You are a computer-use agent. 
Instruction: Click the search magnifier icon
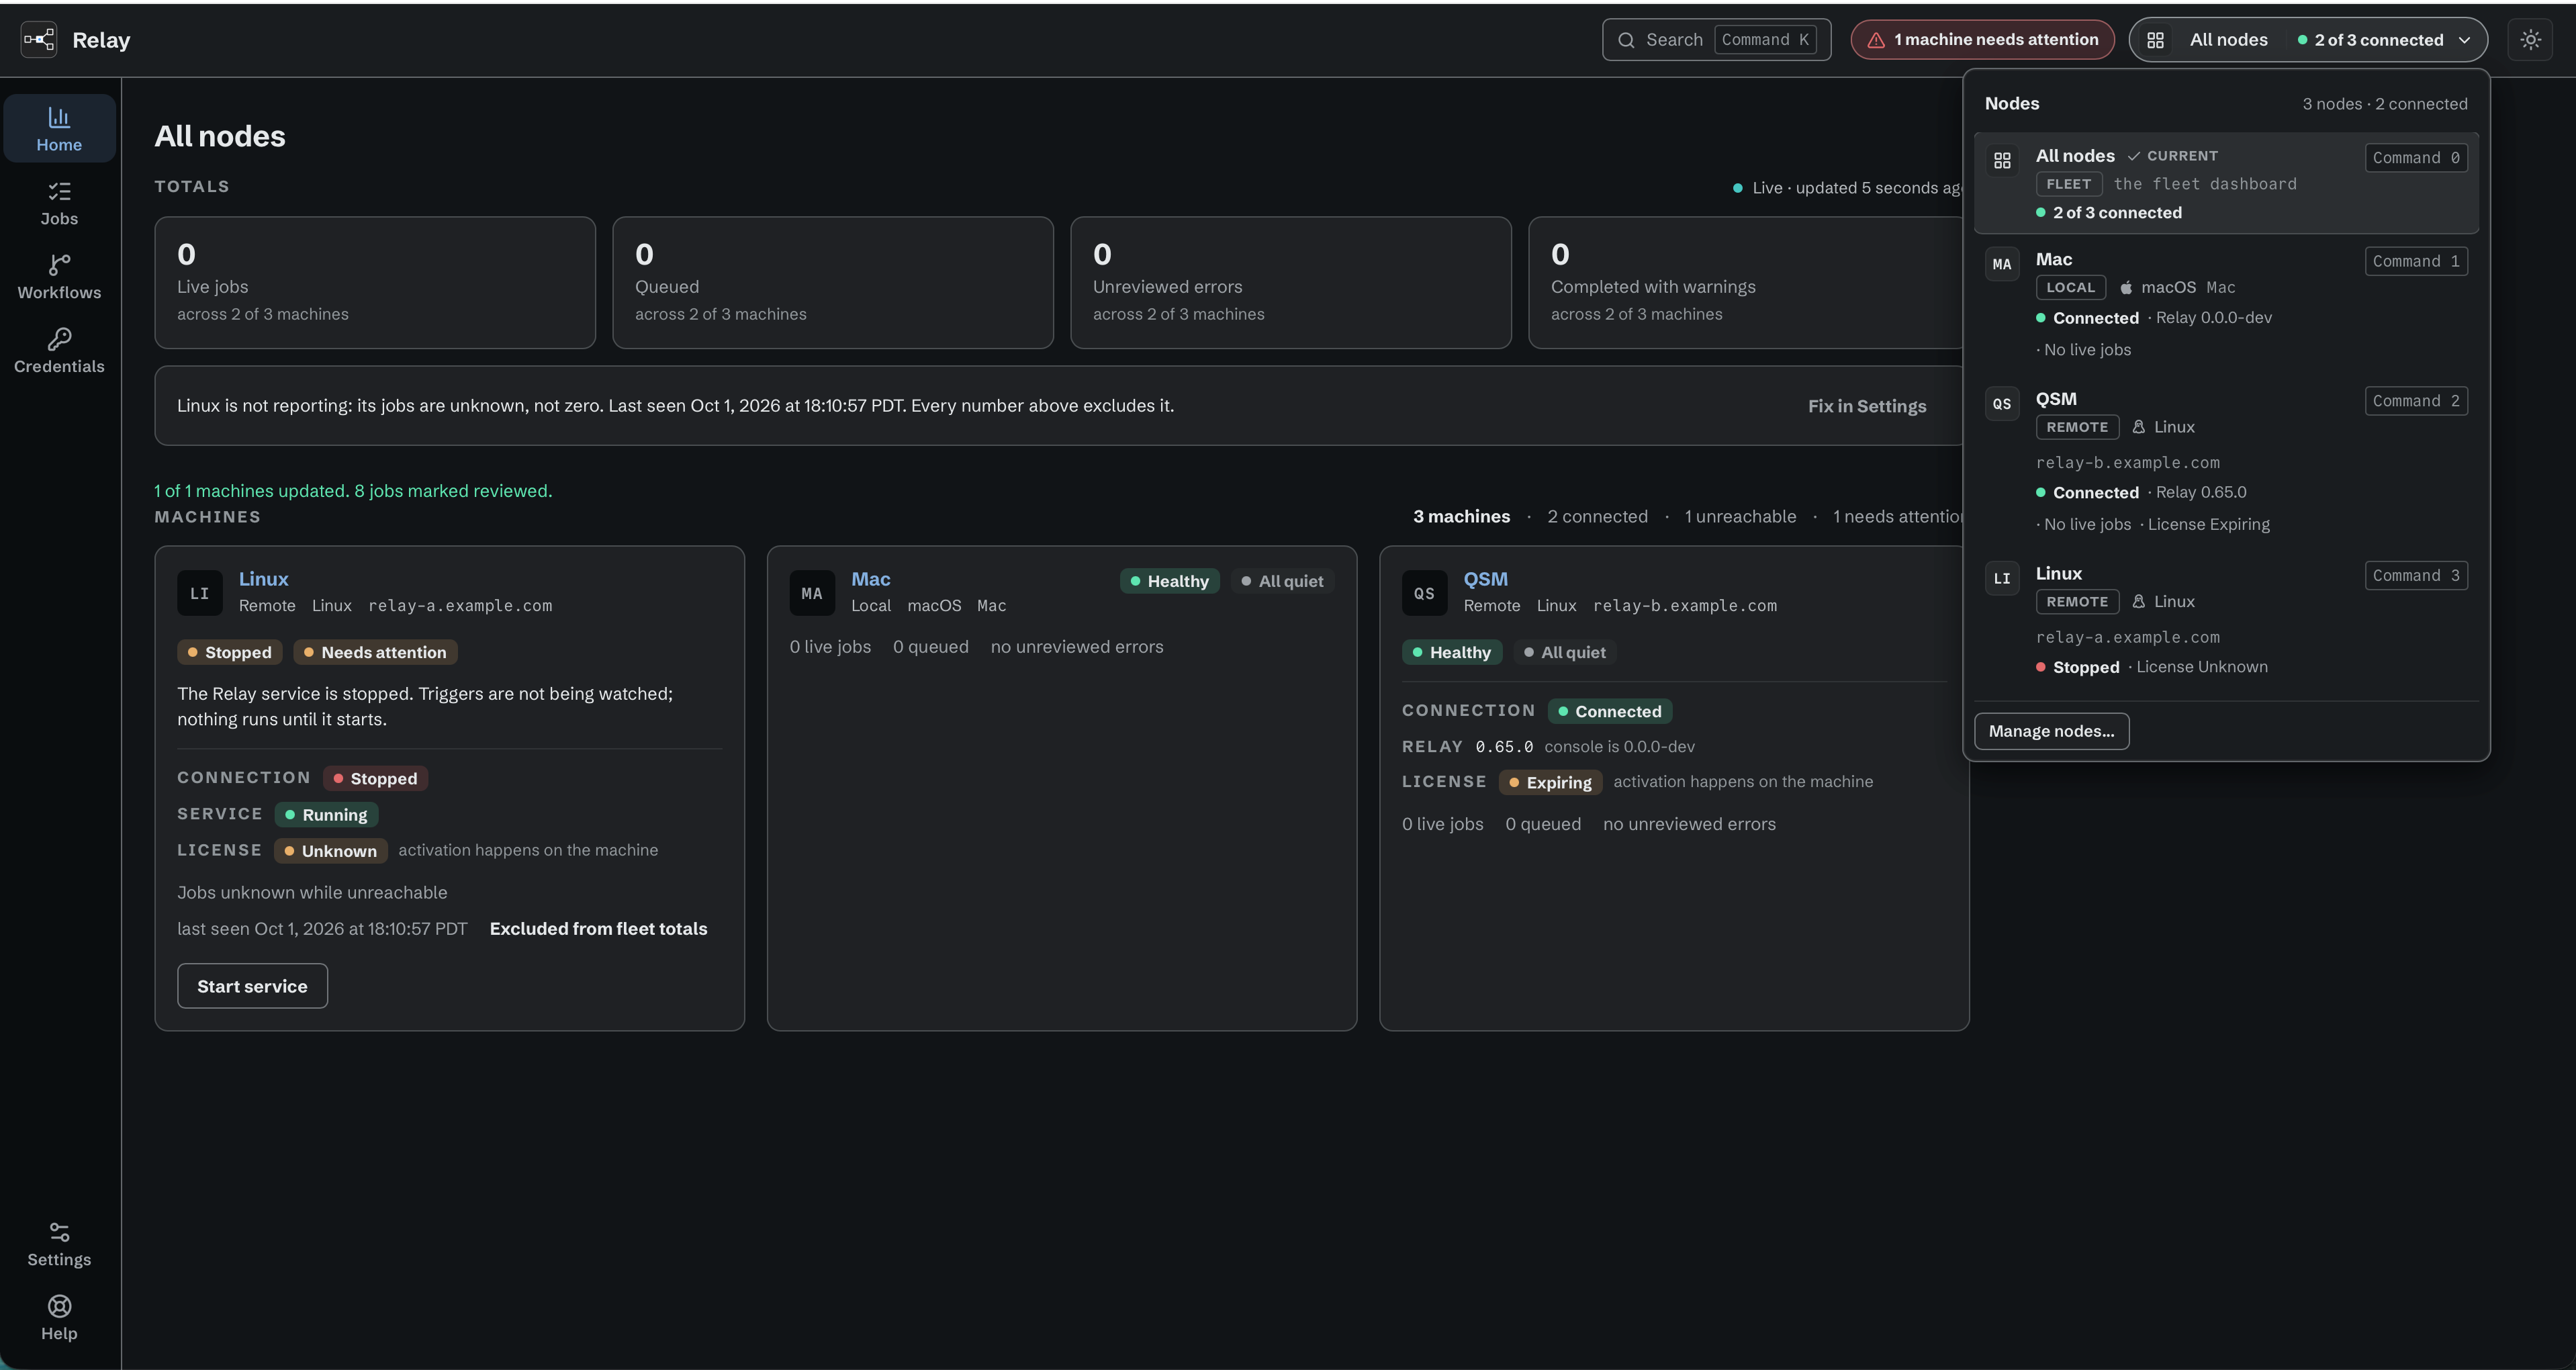pos(1626,40)
